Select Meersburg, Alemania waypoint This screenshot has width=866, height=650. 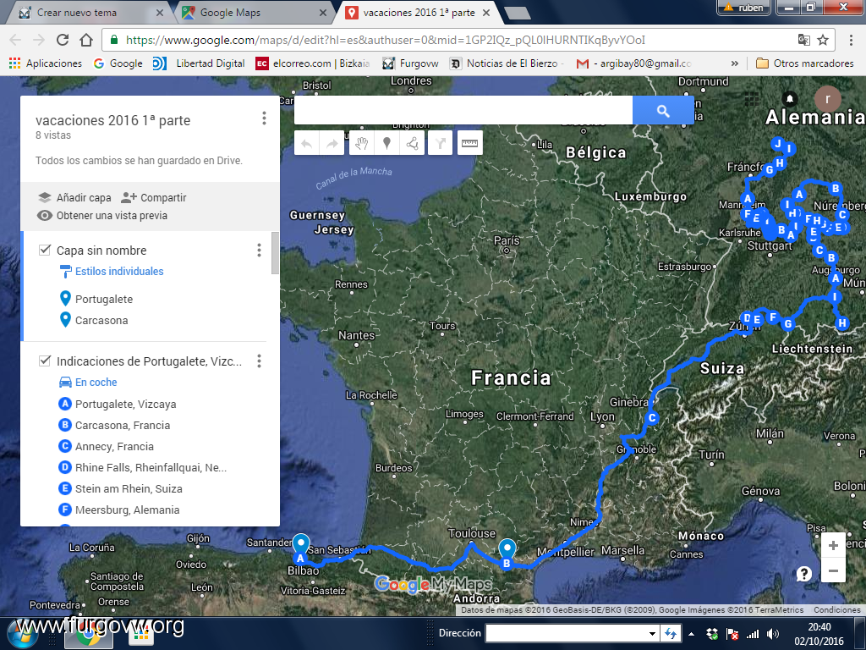127,510
